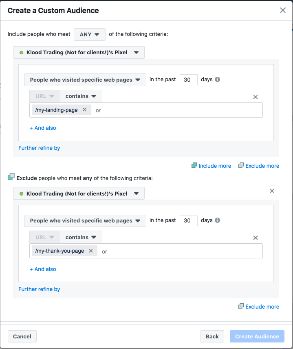Open the People who visited specific web pages dropdown
Image resolution: width=293 pixels, height=349 pixels.
coord(85,80)
